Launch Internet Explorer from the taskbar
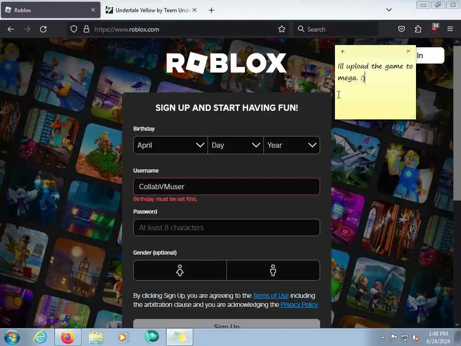461x346 pixels. point(40,337)
